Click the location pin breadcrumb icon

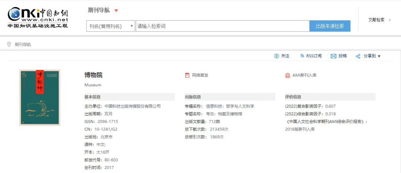click(9, 44)
